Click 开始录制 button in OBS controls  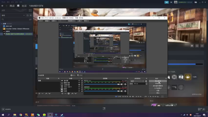pos(158,83)
